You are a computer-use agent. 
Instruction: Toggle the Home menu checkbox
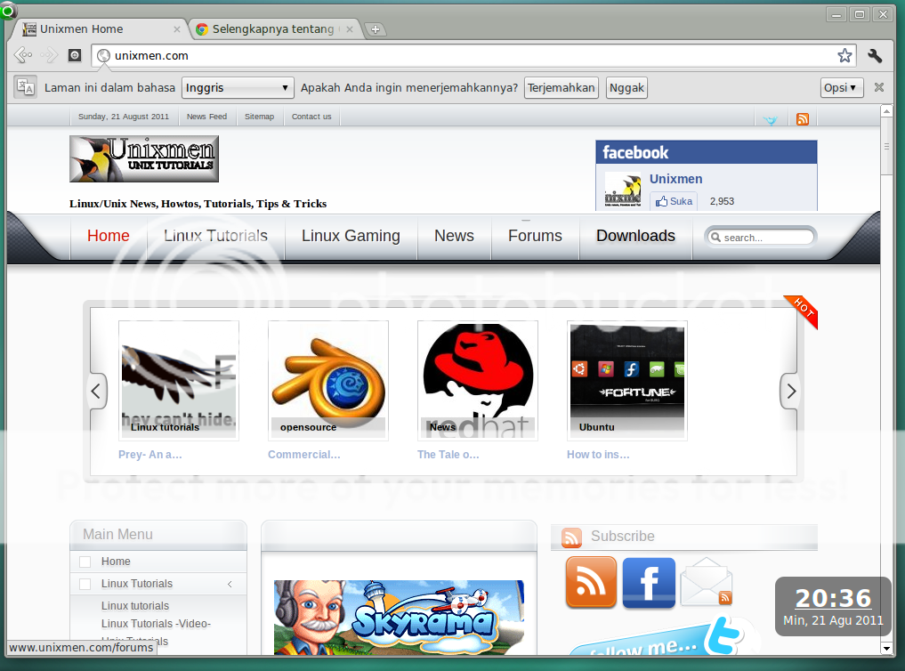coord(85,562)
